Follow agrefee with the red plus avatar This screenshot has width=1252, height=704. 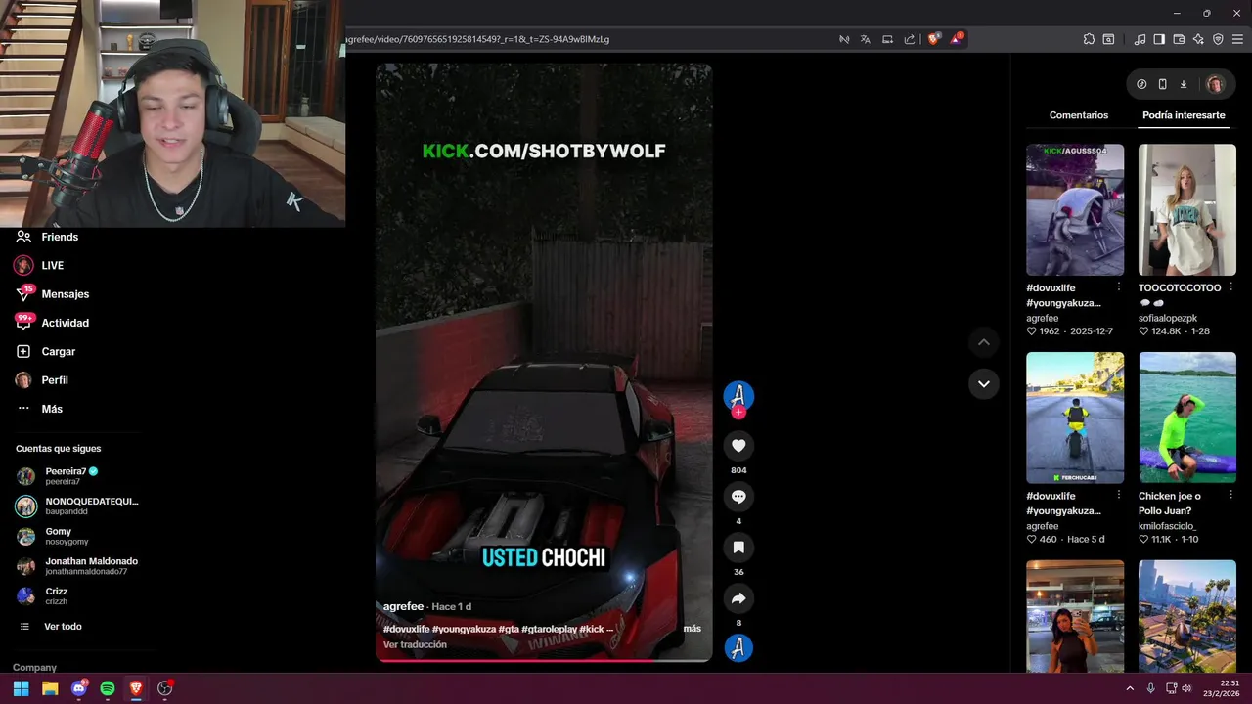pos(738,413)
